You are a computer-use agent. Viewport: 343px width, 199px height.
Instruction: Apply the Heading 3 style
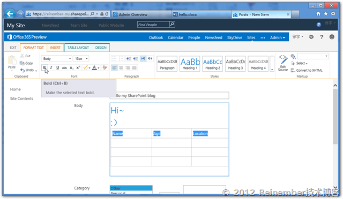coord(235,64)
